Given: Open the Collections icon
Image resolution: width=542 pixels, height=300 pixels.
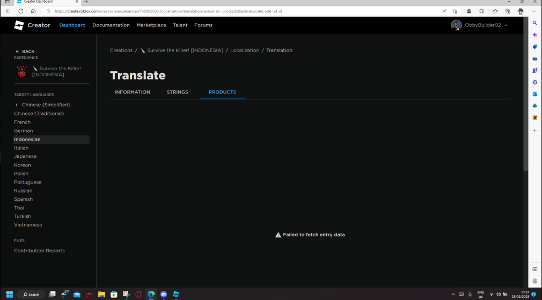Looking at the screenshot, I should [x=508, y=11].
